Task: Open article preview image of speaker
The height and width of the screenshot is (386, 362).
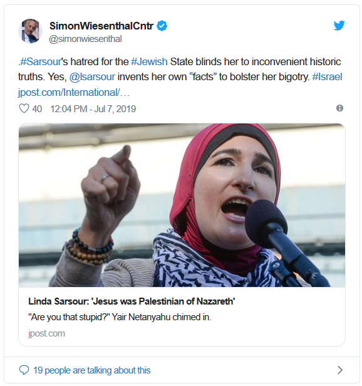Action: [x=182, y=206]
